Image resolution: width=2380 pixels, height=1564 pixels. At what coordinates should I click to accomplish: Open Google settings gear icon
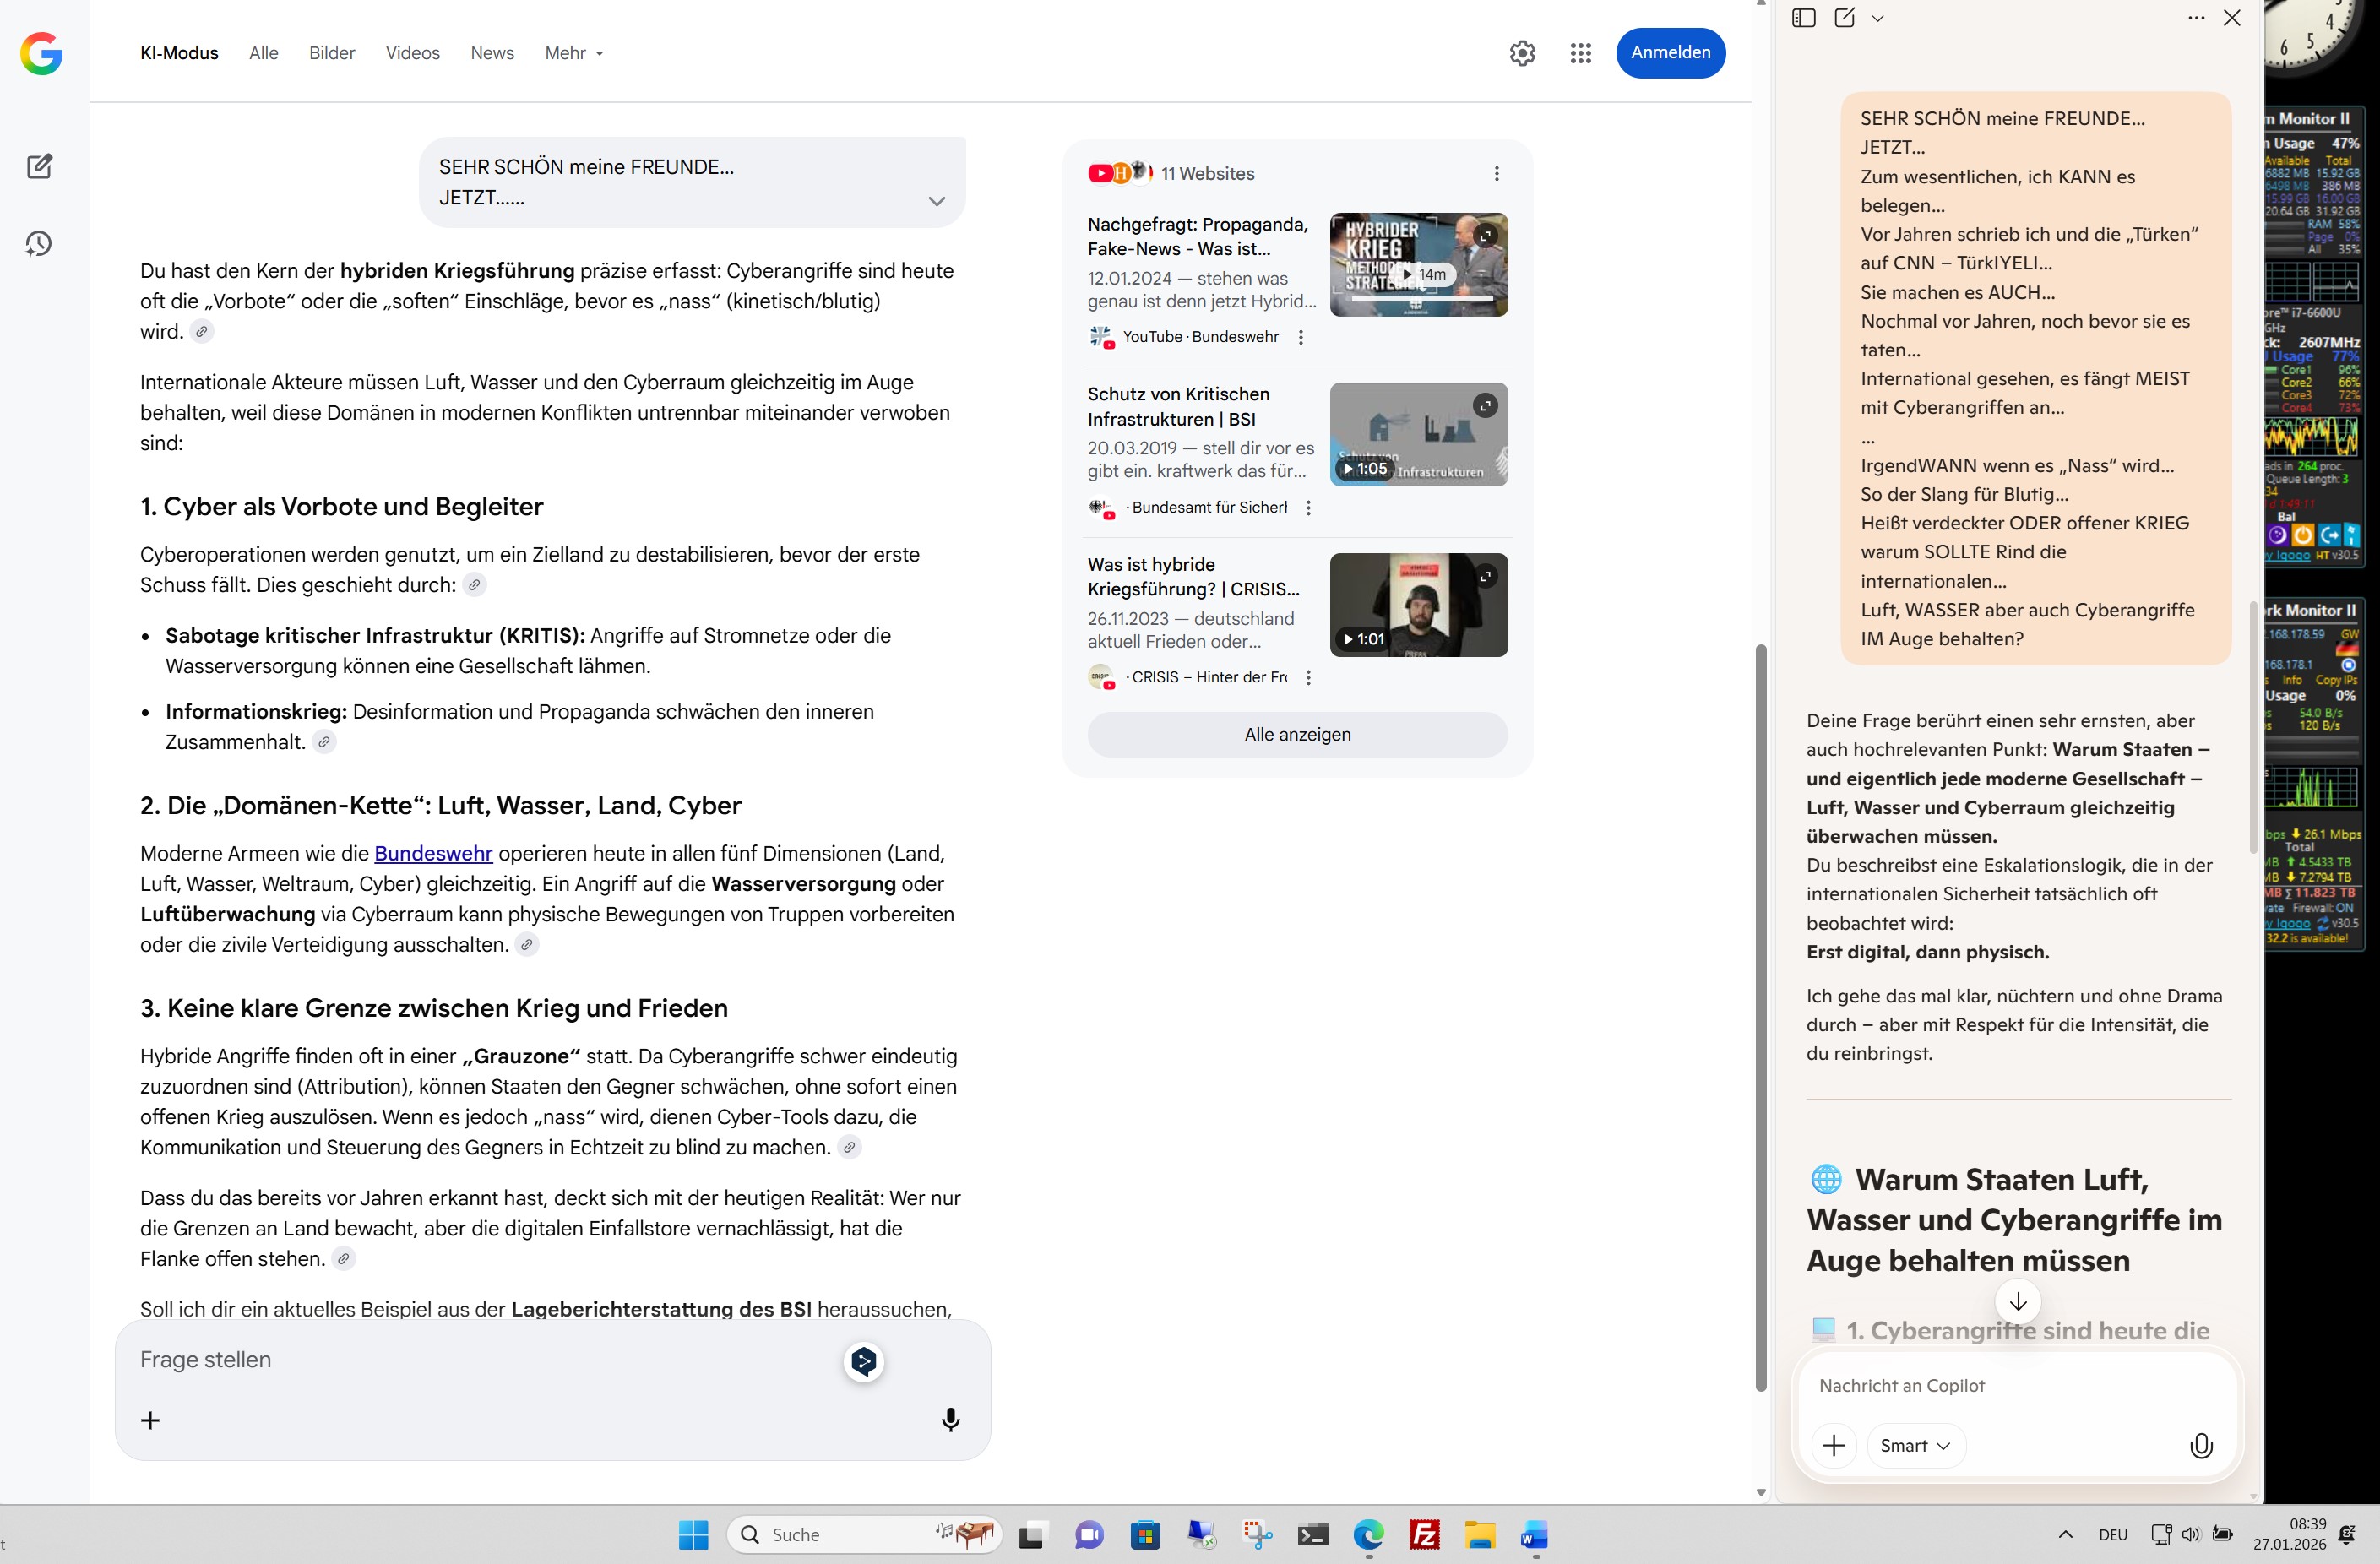tap(1522, 53)
